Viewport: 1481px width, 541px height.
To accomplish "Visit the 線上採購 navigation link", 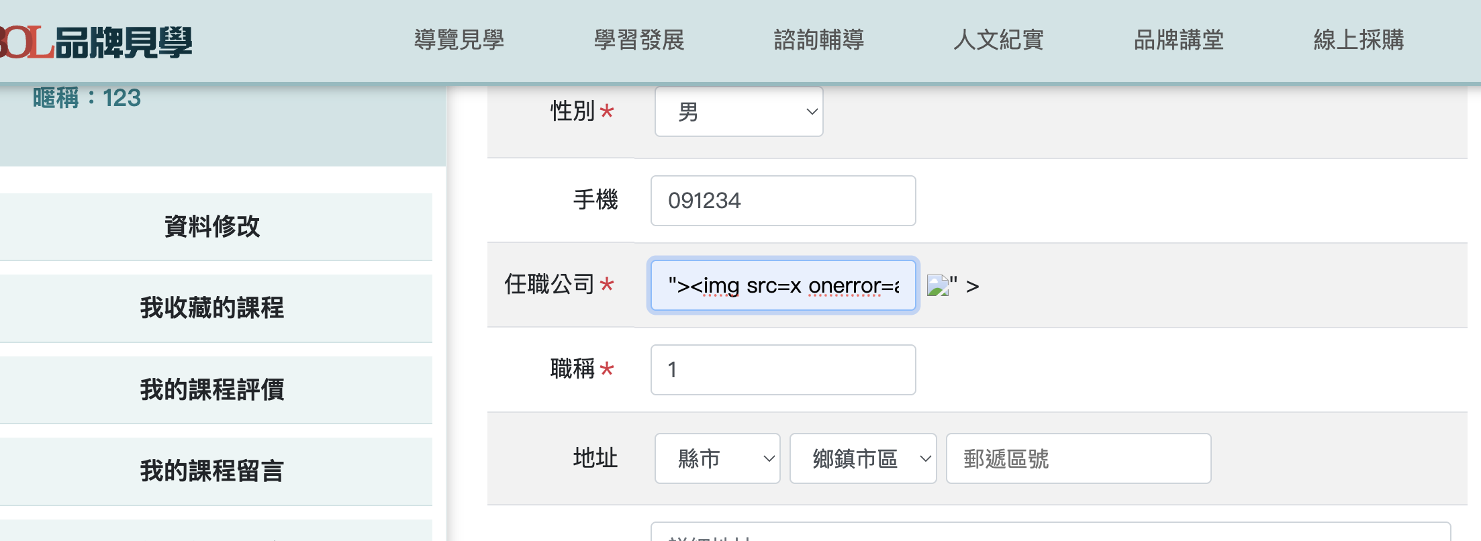I will pos(1359,40).
